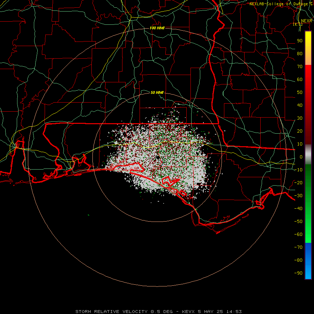Screen dimensions: 314x314
Task: Click the -90 value on the velocity scale
Action: pos(298,273)
